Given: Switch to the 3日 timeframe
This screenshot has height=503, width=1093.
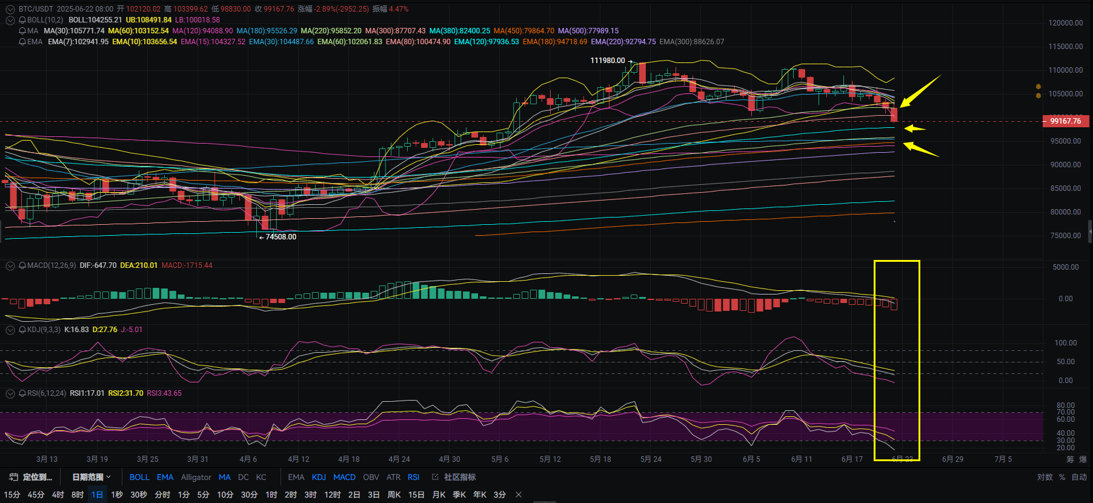Looking at the screenshot, I should (374, 495).
